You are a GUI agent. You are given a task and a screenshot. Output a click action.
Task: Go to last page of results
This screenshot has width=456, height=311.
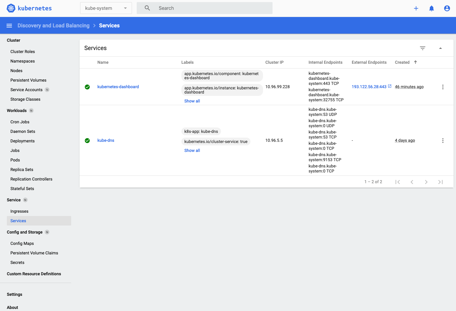(441, 182)
